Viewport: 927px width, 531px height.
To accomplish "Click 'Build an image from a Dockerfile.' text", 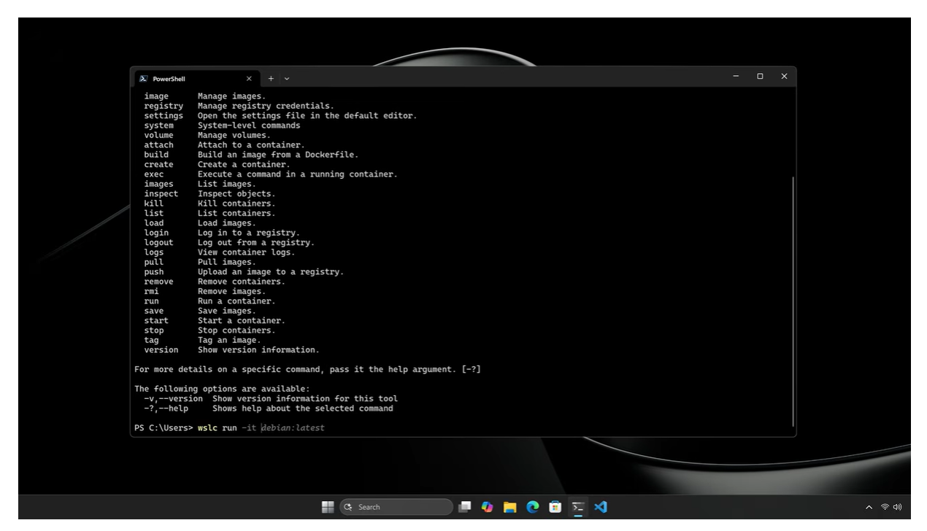I will pos(278,155).
